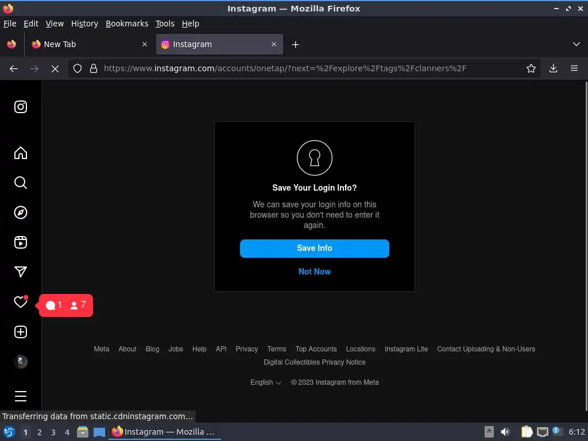Select the Instagram tab

click(x=219, y=44)
